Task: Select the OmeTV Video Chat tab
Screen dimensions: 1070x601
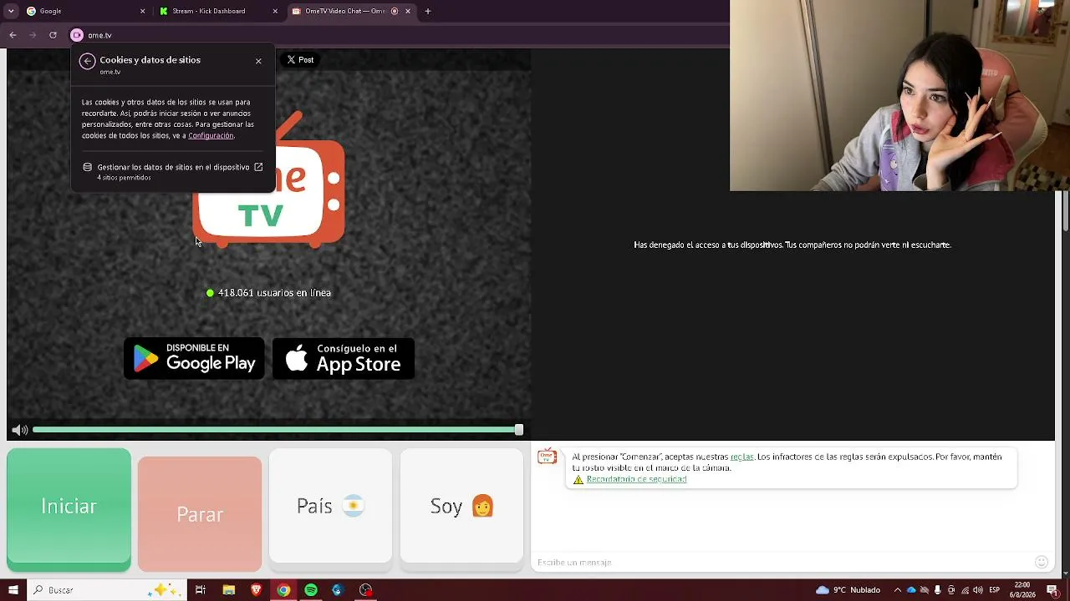Action: click(352, 11)
